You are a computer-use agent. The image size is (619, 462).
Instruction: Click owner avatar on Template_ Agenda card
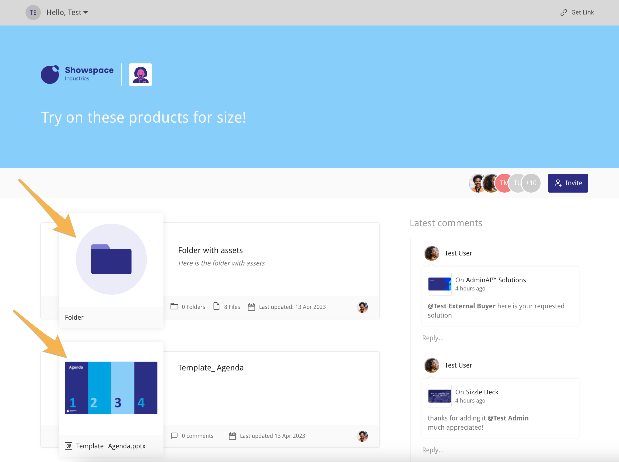tap(362, 436)
